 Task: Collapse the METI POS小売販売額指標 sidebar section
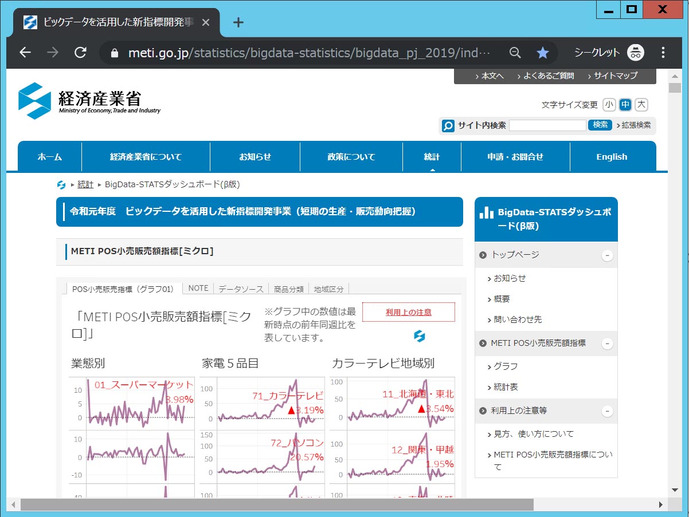[607, 344]
